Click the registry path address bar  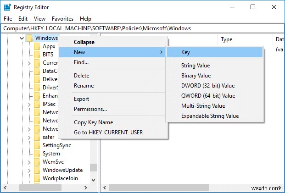142,28
